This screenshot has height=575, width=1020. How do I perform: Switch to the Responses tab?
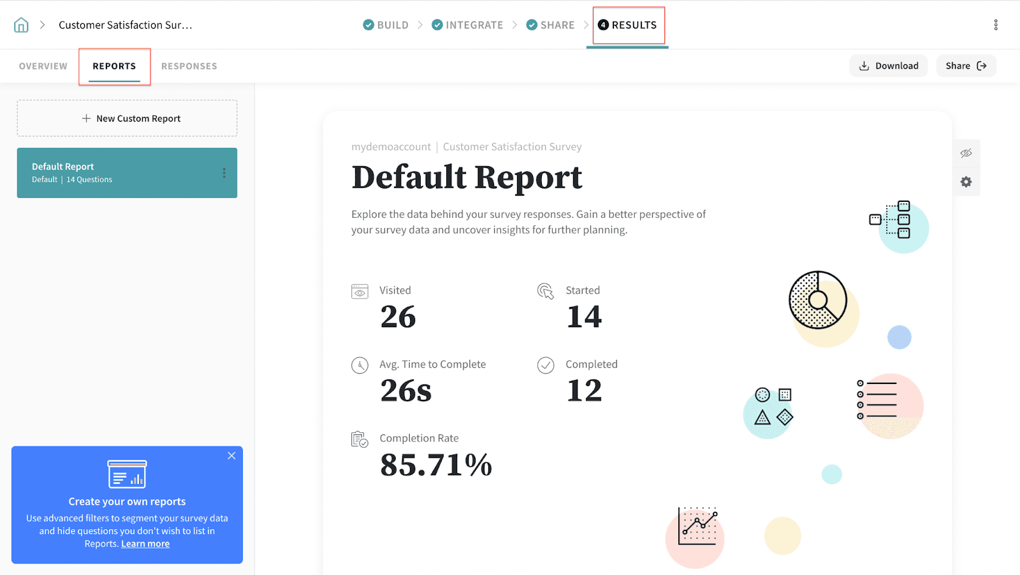[x=189, y=66]
